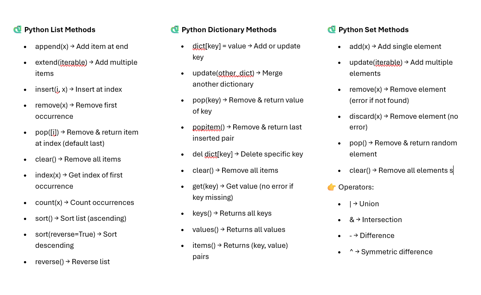Click the Union operator line

pos(364,204)
